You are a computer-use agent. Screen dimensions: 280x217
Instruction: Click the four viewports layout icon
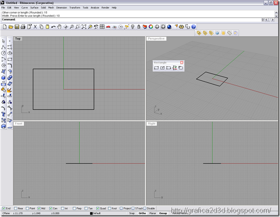click(x=102, y=27)
